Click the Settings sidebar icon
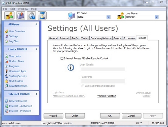This screenshot has height=127, width=168. (6, 36)
